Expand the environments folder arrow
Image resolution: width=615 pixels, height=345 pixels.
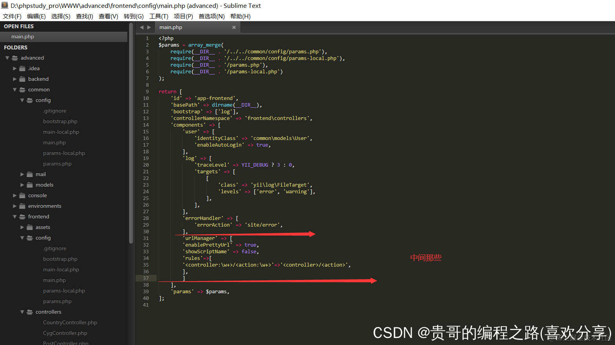point(15,206)
